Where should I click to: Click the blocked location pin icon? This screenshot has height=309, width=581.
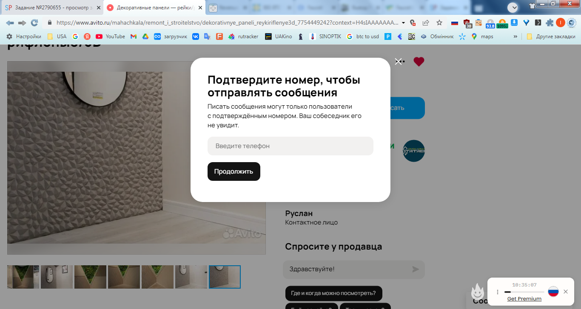[412, 22]
